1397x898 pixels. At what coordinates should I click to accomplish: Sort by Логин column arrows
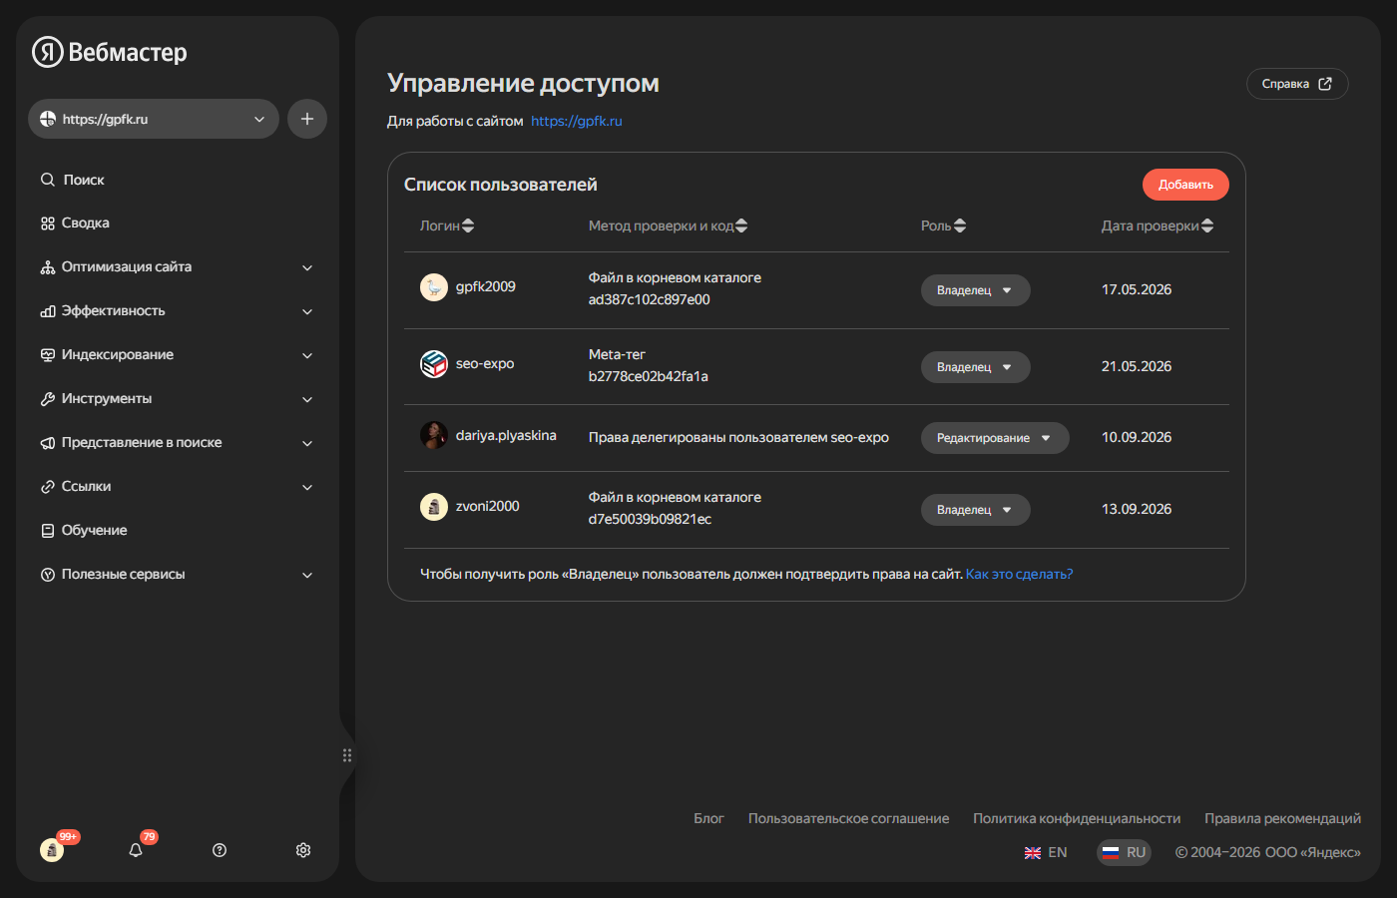point(468,225)
